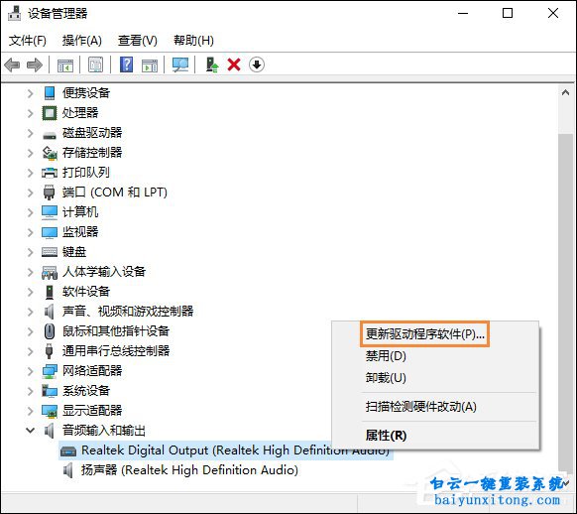Expand the 处理器 node

tap(30, 113)
